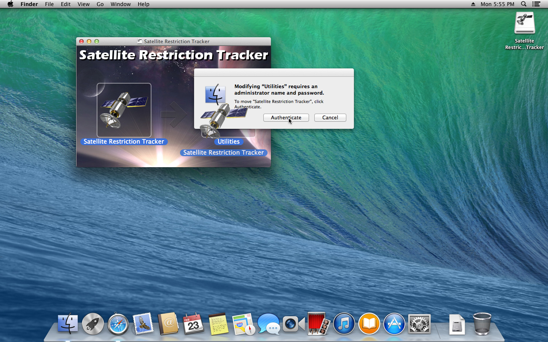Open Finder from the Dock

point(68,324)
